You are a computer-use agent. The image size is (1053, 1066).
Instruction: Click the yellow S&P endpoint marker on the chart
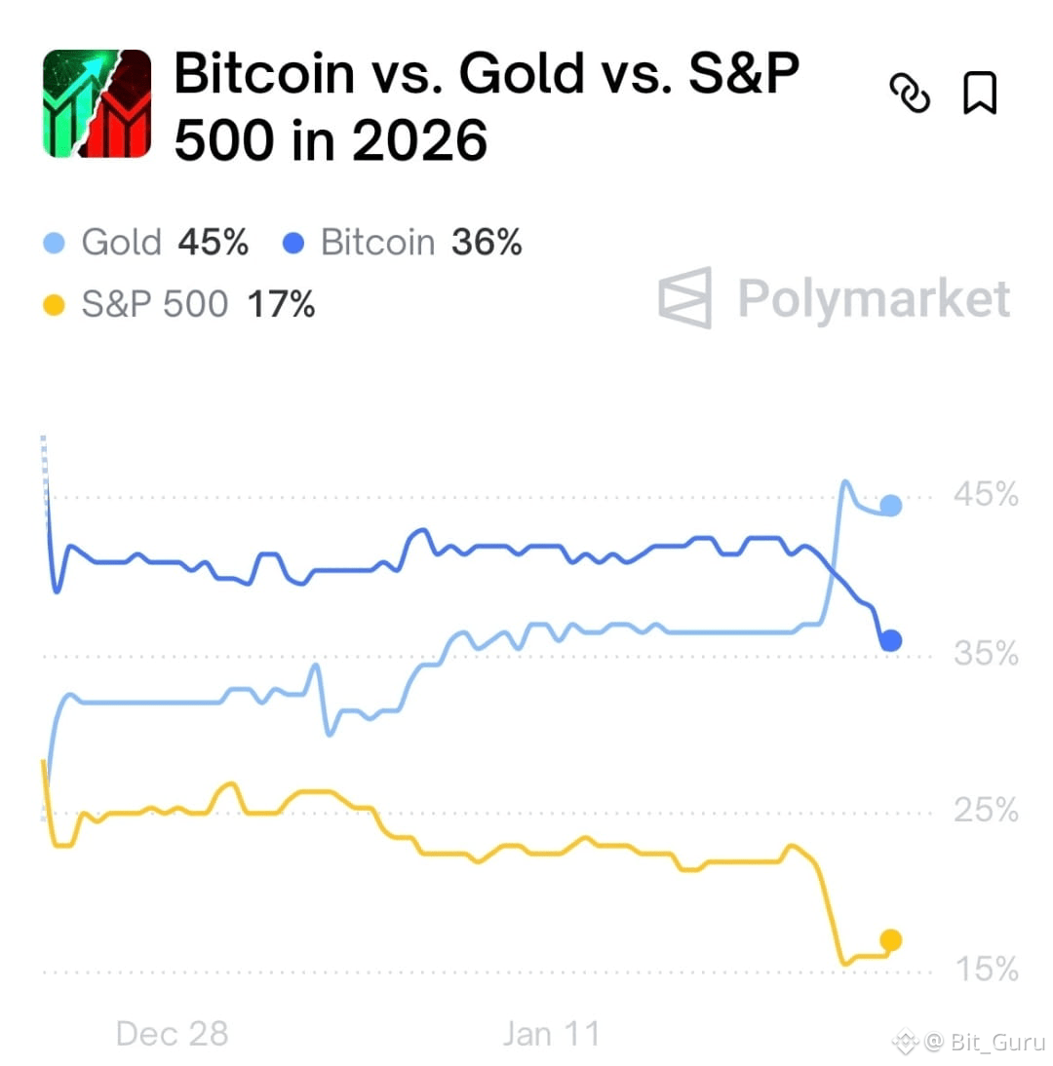(890, 940)
